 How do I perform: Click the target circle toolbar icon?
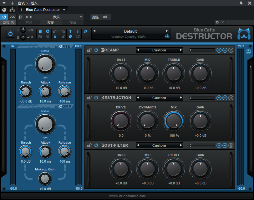48,36
